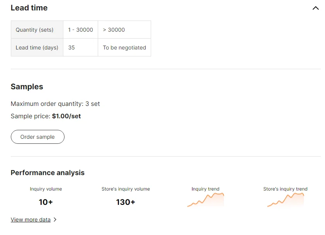Click the To be negotiated cell
This screenshot has width=325, height=235.
pyautogui.click(x=124, y=48)
